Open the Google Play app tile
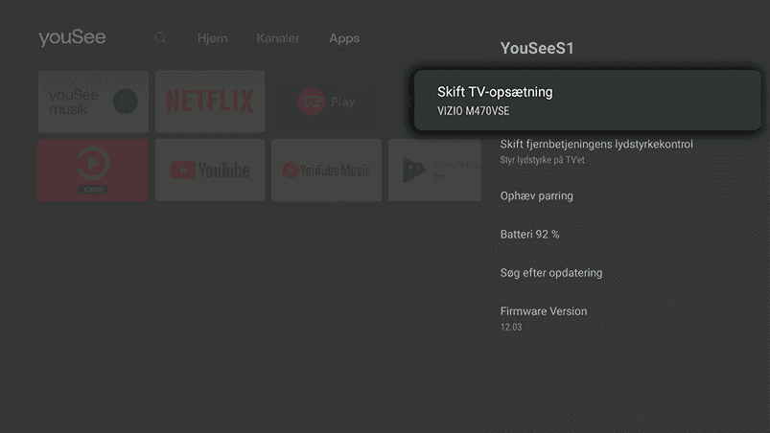This screenshot has width=770, height=433. click(434, 170)
